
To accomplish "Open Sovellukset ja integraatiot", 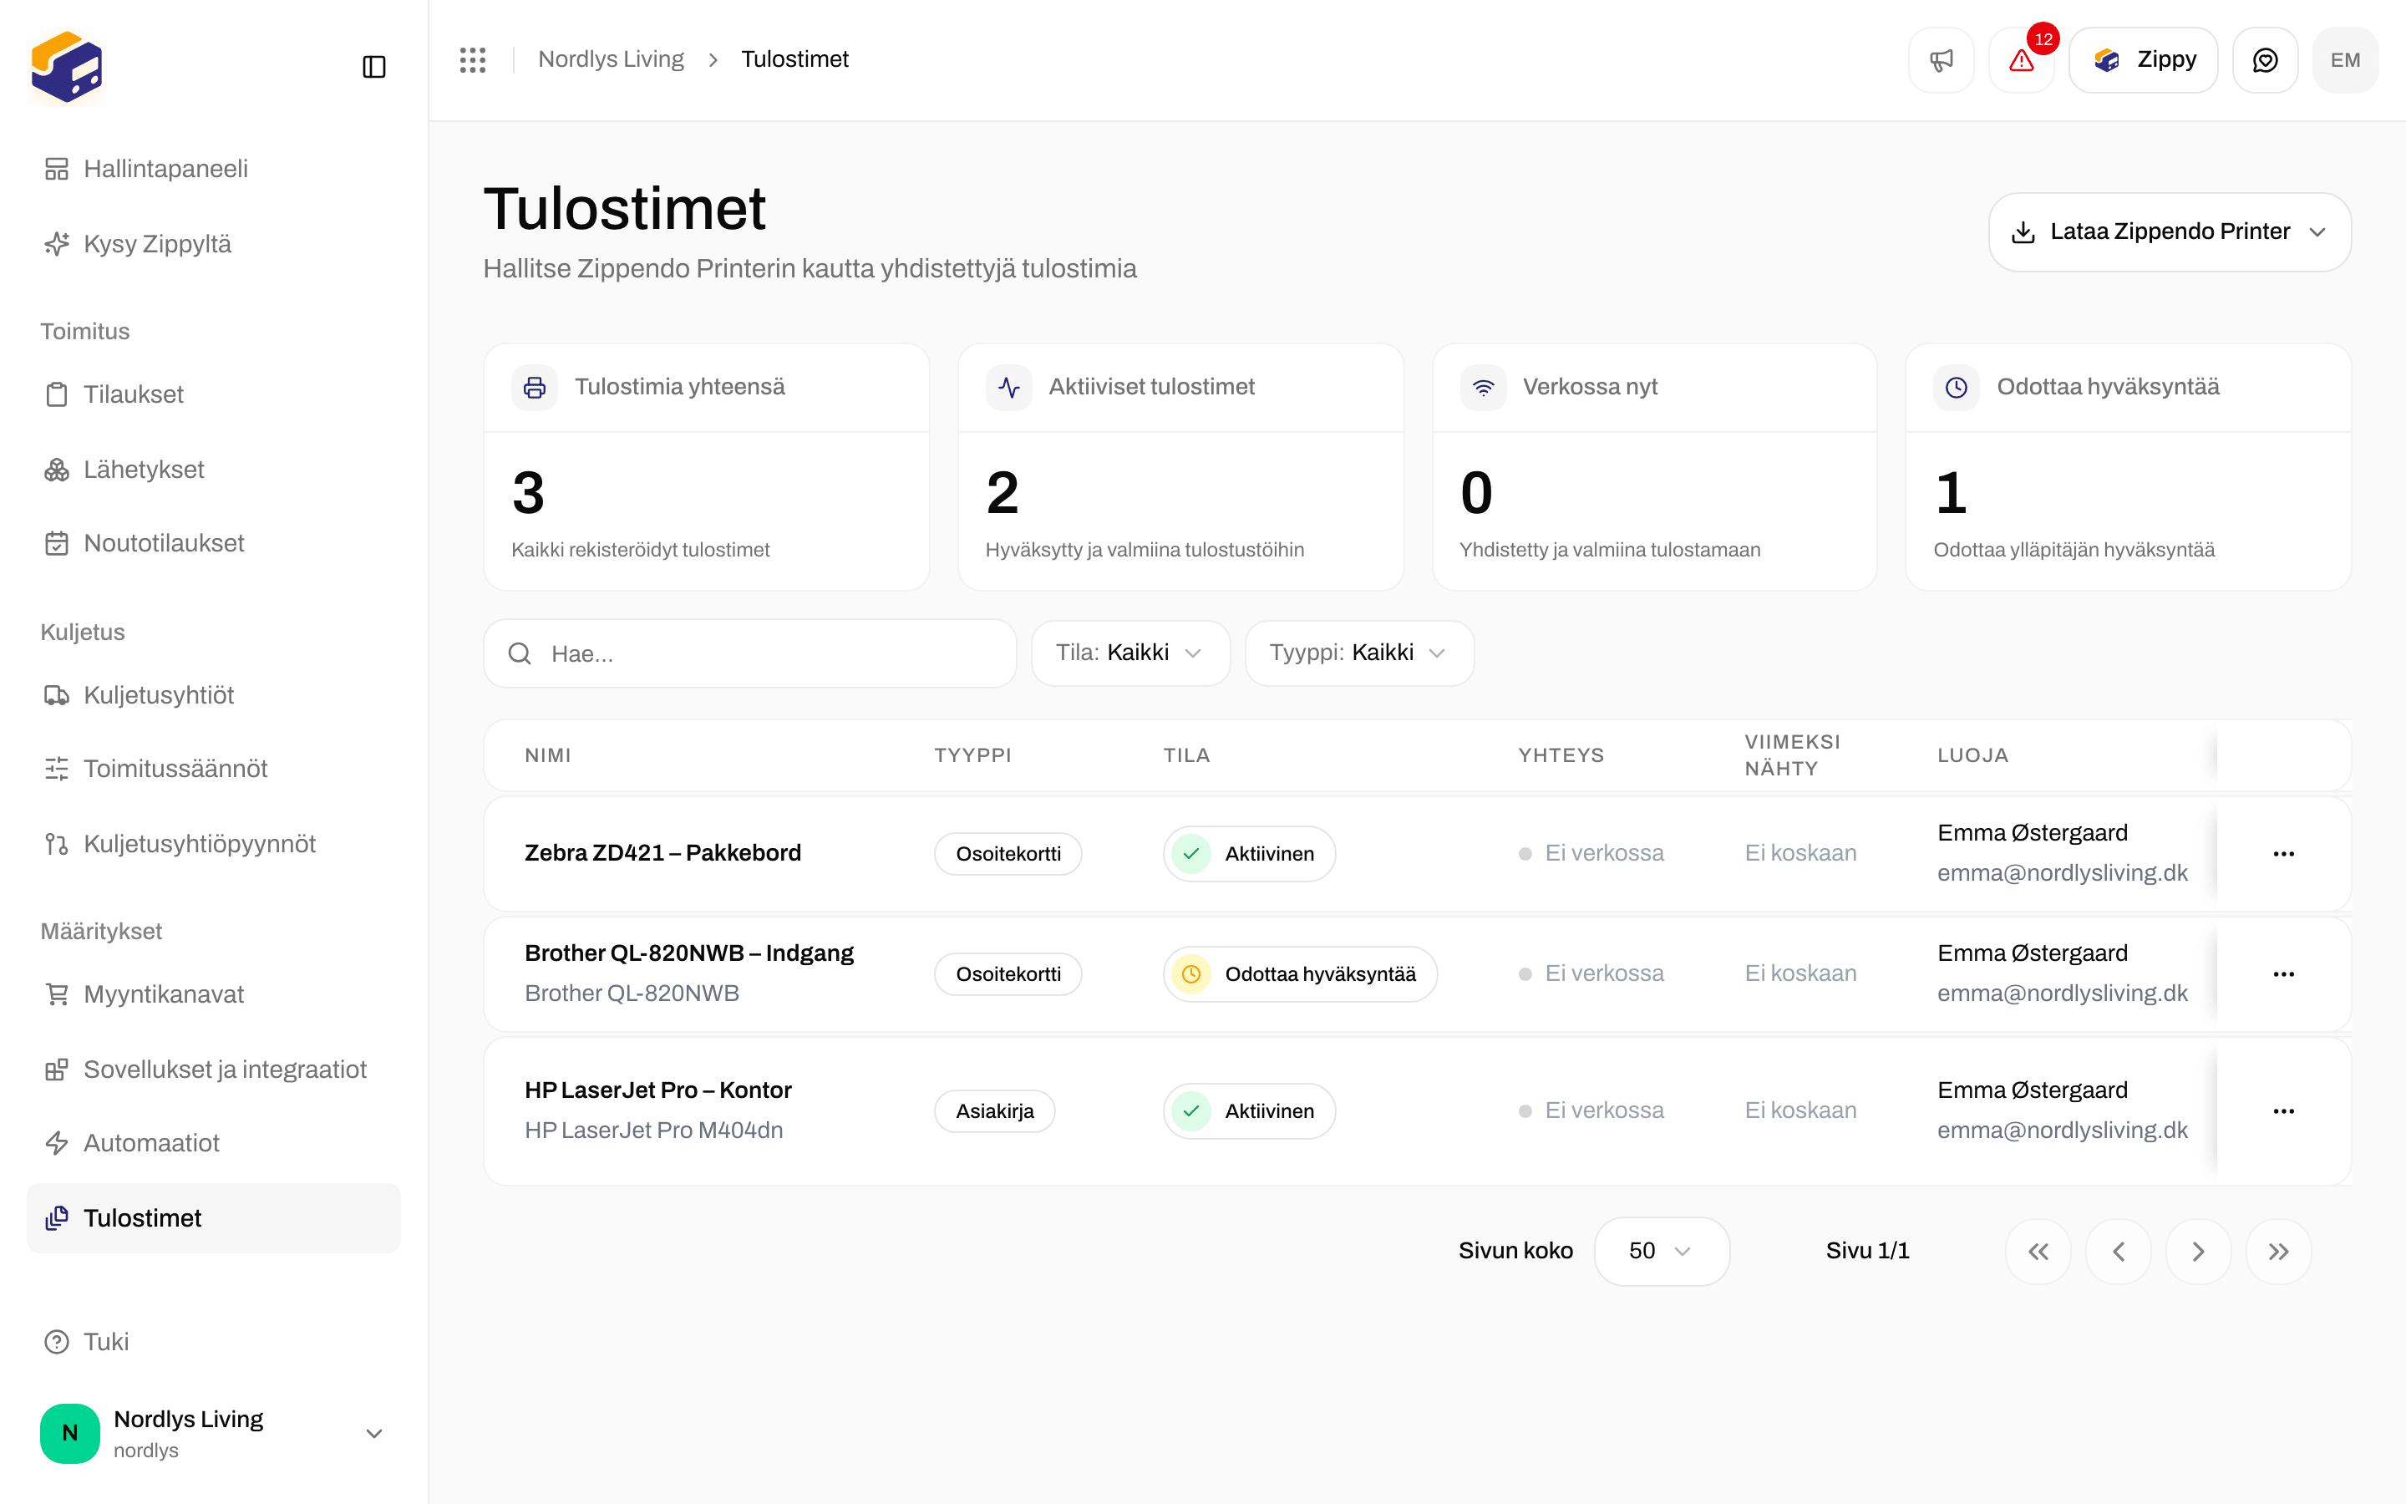I will coord(214,1069).
